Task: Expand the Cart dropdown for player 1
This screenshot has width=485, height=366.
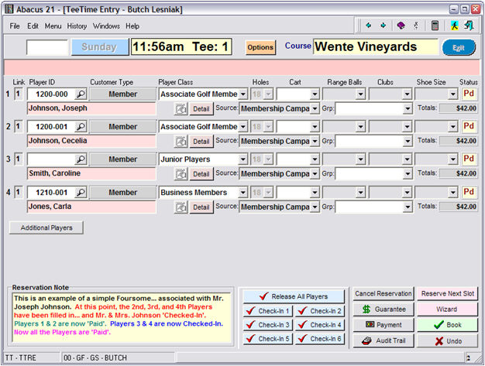Action: [x=314, y=94]
